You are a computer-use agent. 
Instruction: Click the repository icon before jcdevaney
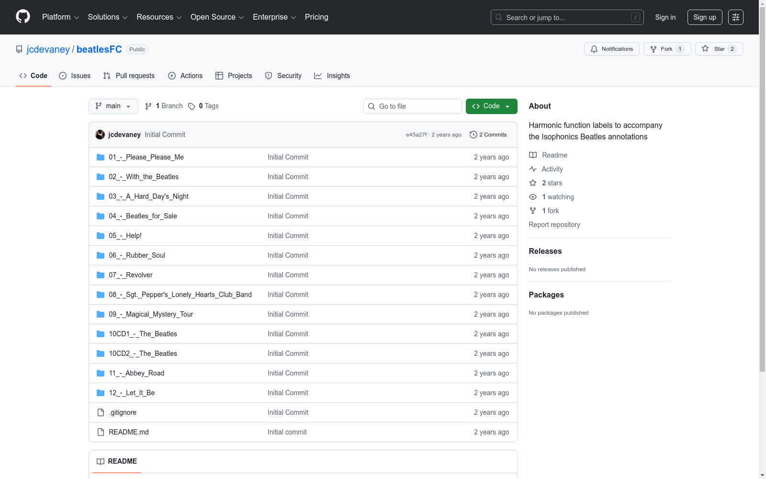19,49
